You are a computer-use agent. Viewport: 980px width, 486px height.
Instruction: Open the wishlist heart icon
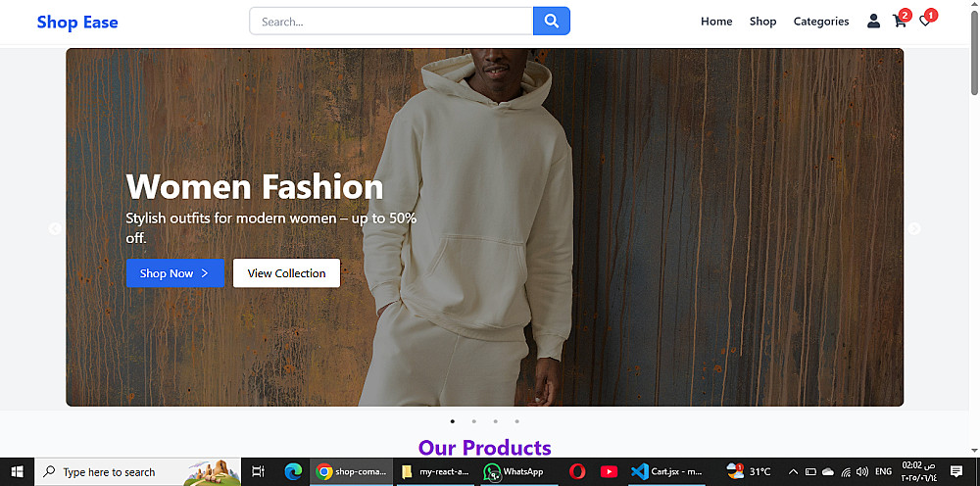(924, 22)
